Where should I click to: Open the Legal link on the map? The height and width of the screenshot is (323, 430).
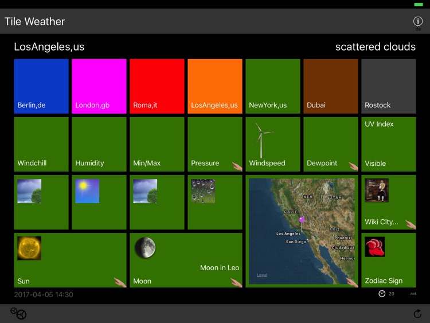pyautogui.click(x=262, y=275)
